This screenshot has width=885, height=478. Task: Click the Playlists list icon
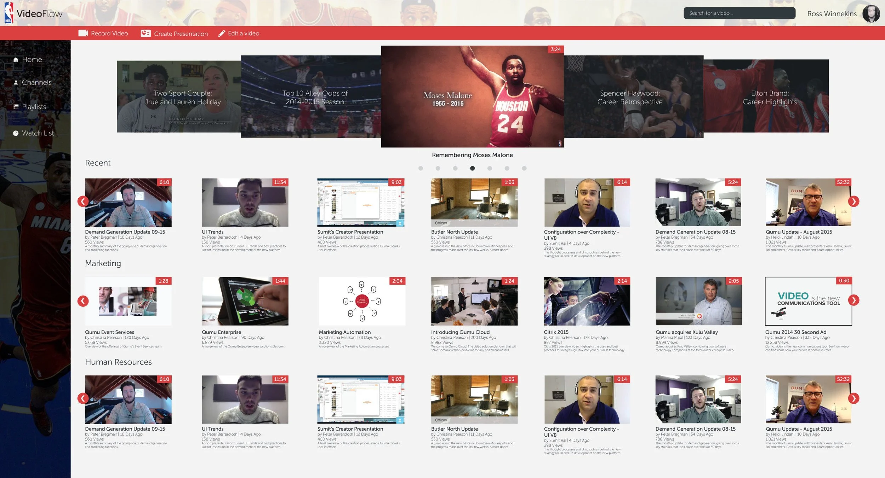(x=16, y=107)
